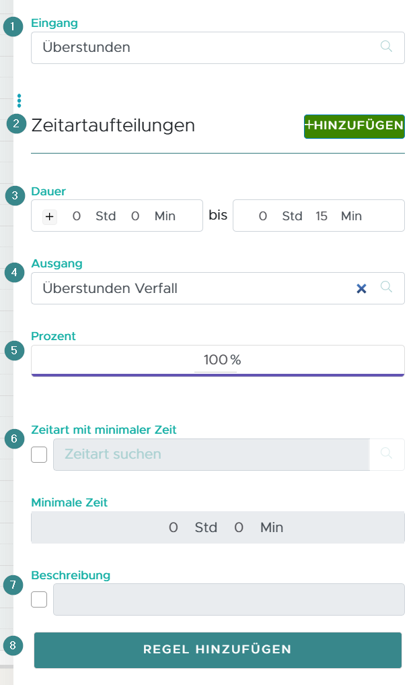Image resolution: width=417 pixels, height=685 pixels.
Task: Click the REGEL HINZUFÜGEN button
Action: coord(217,650)
